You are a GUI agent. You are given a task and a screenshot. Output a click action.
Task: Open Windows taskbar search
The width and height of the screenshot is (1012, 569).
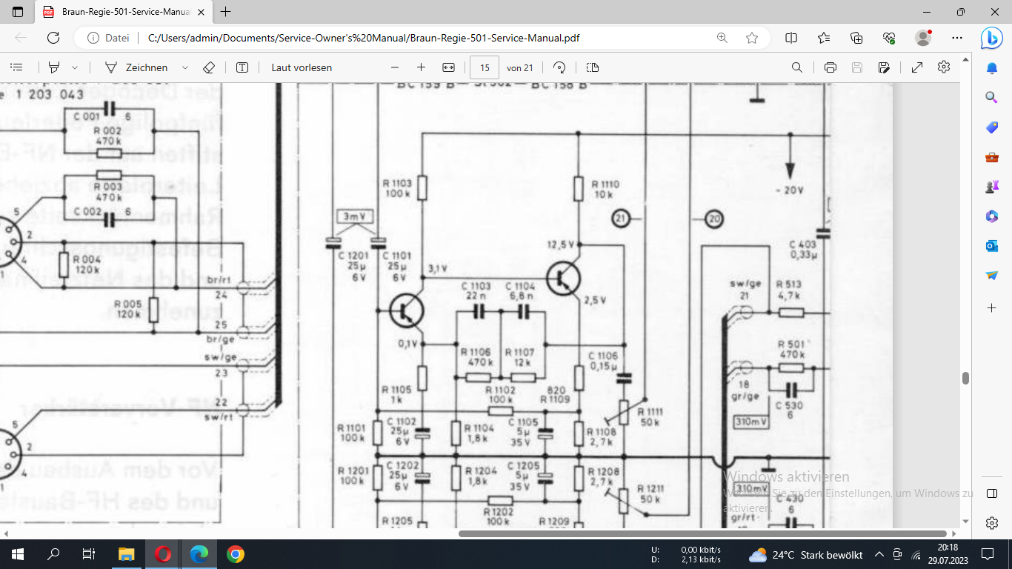[x=53, y=554]
